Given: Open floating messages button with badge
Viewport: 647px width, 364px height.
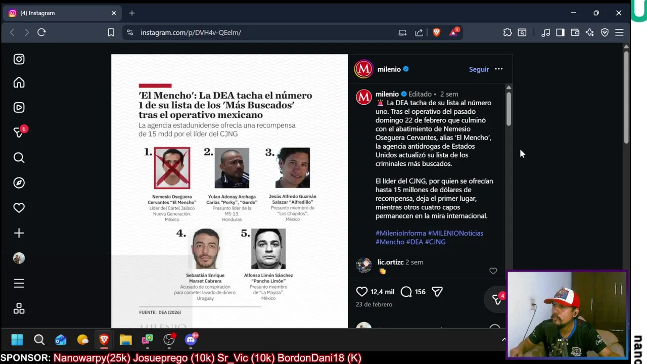Looking at the screenshot, I should tap(497, 299).
